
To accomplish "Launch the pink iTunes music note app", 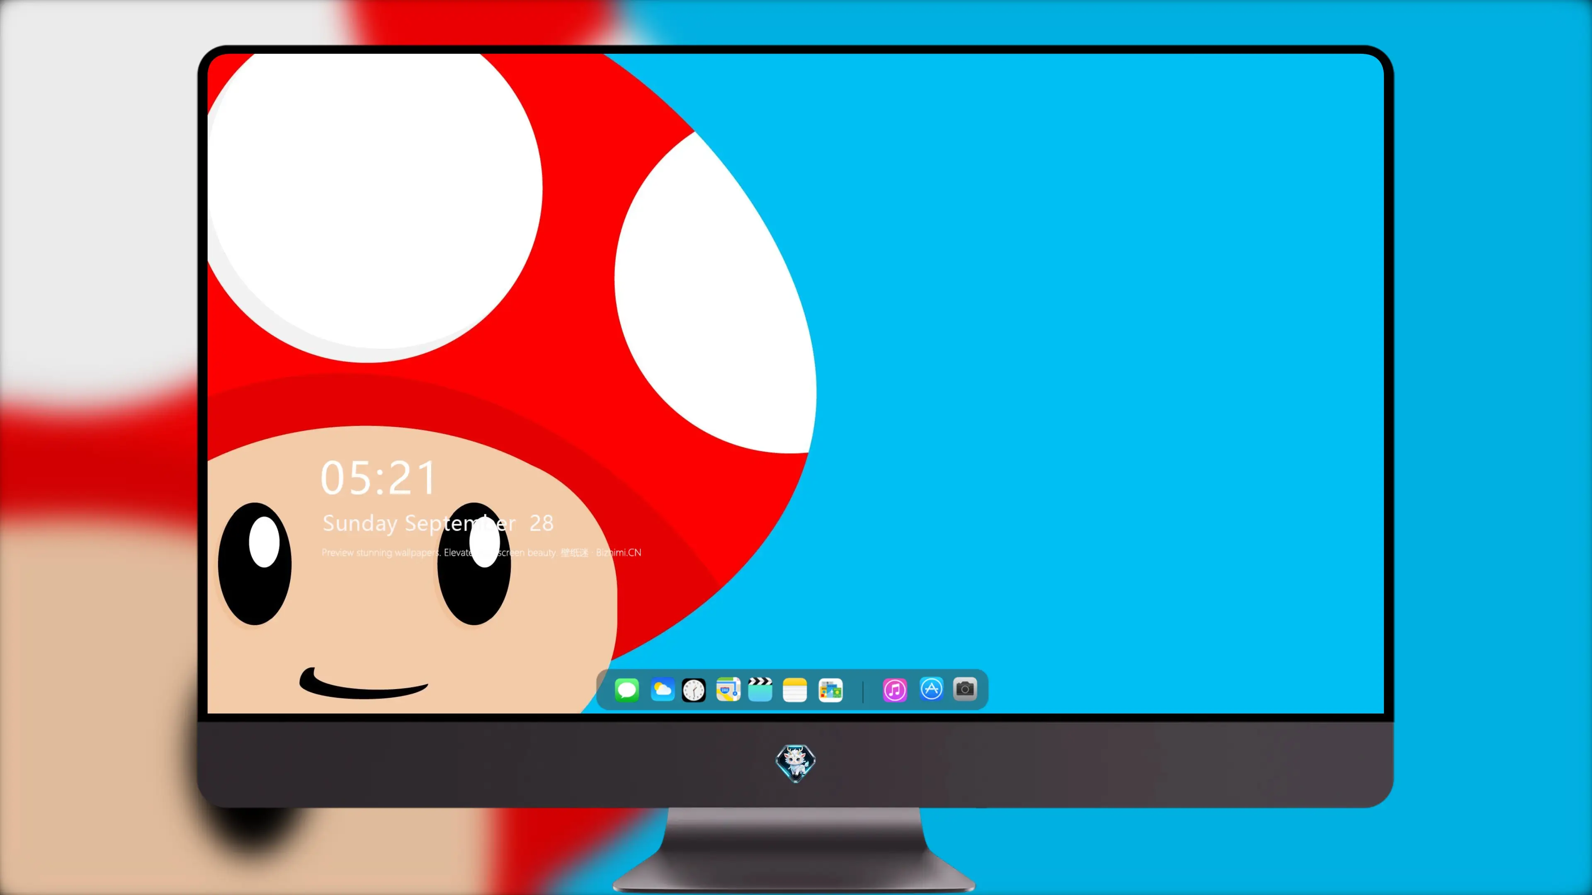I will [x=895, y=690].
